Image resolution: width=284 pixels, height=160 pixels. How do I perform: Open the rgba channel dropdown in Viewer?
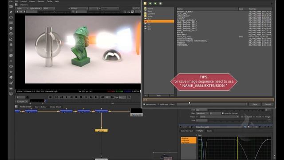(23, 8)
